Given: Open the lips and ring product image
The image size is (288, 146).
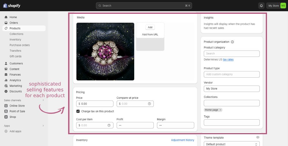Looking at the screenshot, I should [x=105, y=51].
